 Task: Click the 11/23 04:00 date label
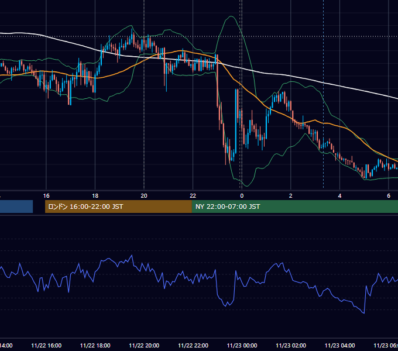pyautogui.click(x=340, y=345)
